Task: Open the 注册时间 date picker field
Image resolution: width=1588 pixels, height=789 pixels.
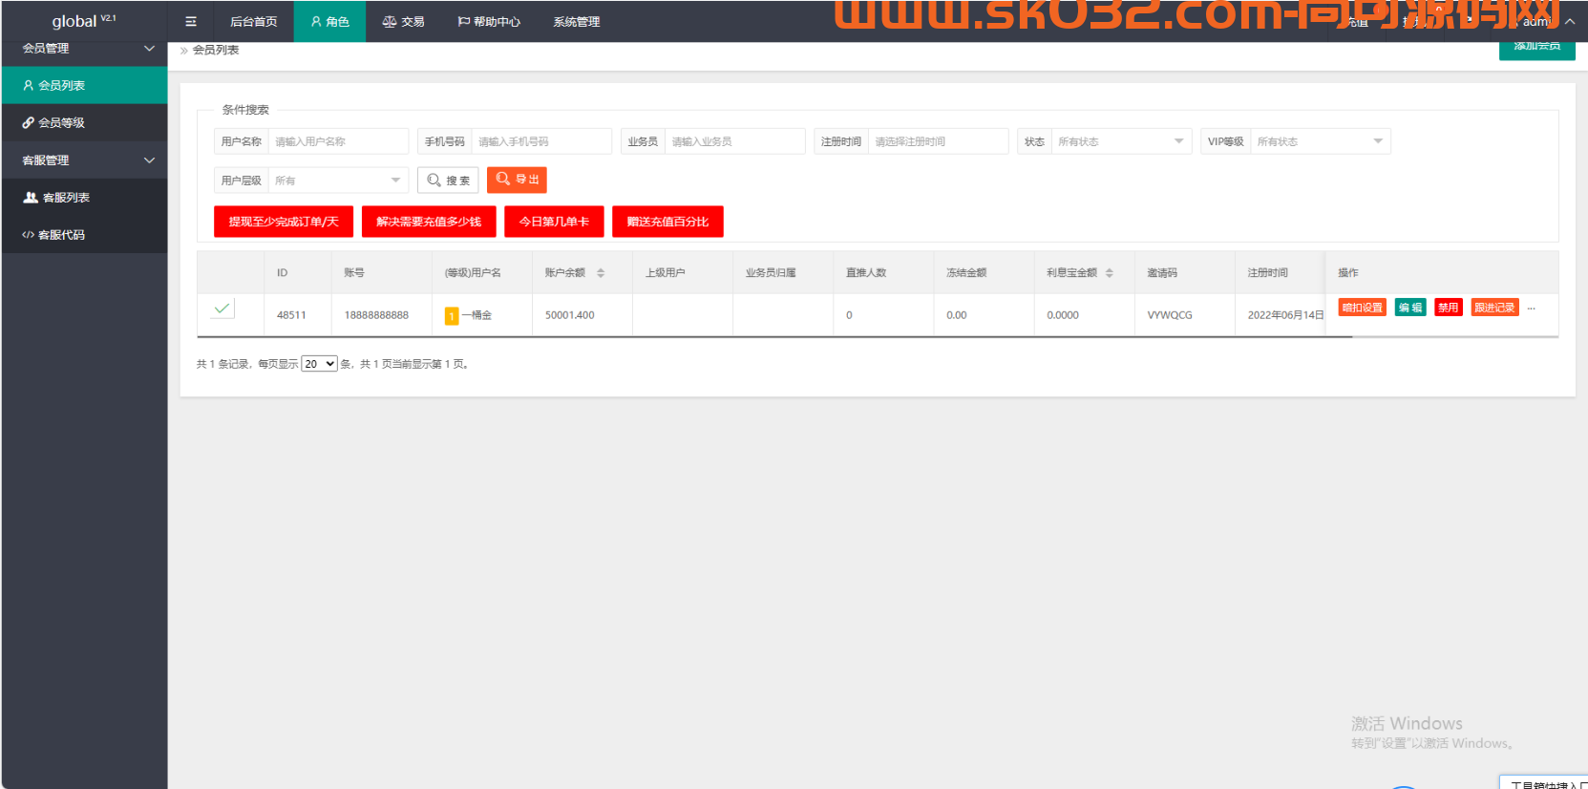Action: (x=938, y=141)
